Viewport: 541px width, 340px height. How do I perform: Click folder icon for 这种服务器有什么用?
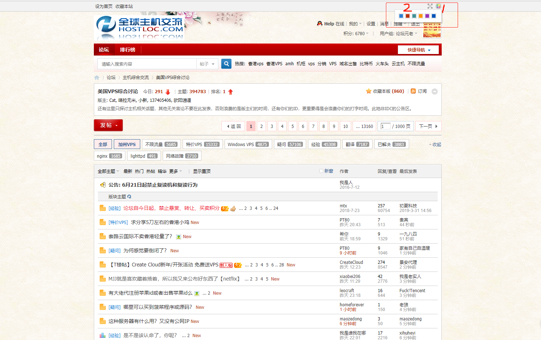(103, 321)
